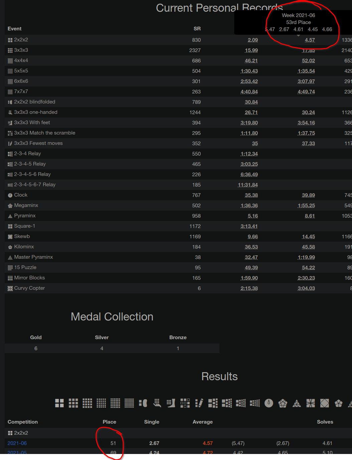Select the Kilominx event icon in Results

pyautogui.click(x=339, y=403)
